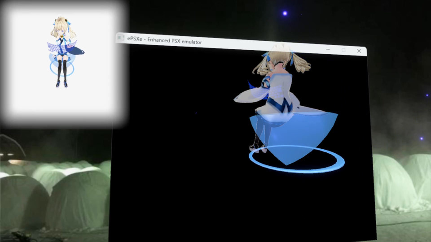
Task: Click the ePSXe title bar text
Action: coord(164,40)
